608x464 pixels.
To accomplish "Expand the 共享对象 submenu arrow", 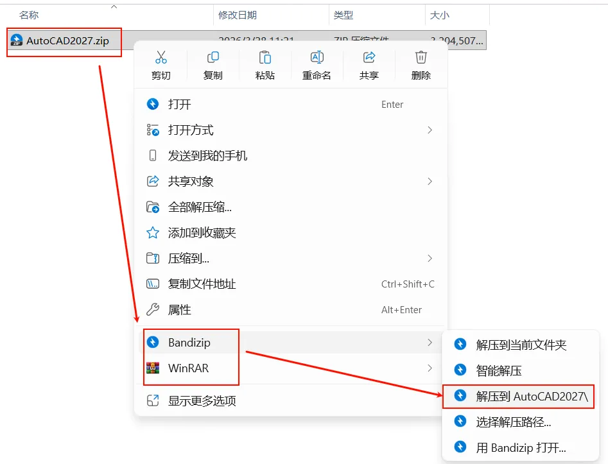I will [x=430, y=181].
